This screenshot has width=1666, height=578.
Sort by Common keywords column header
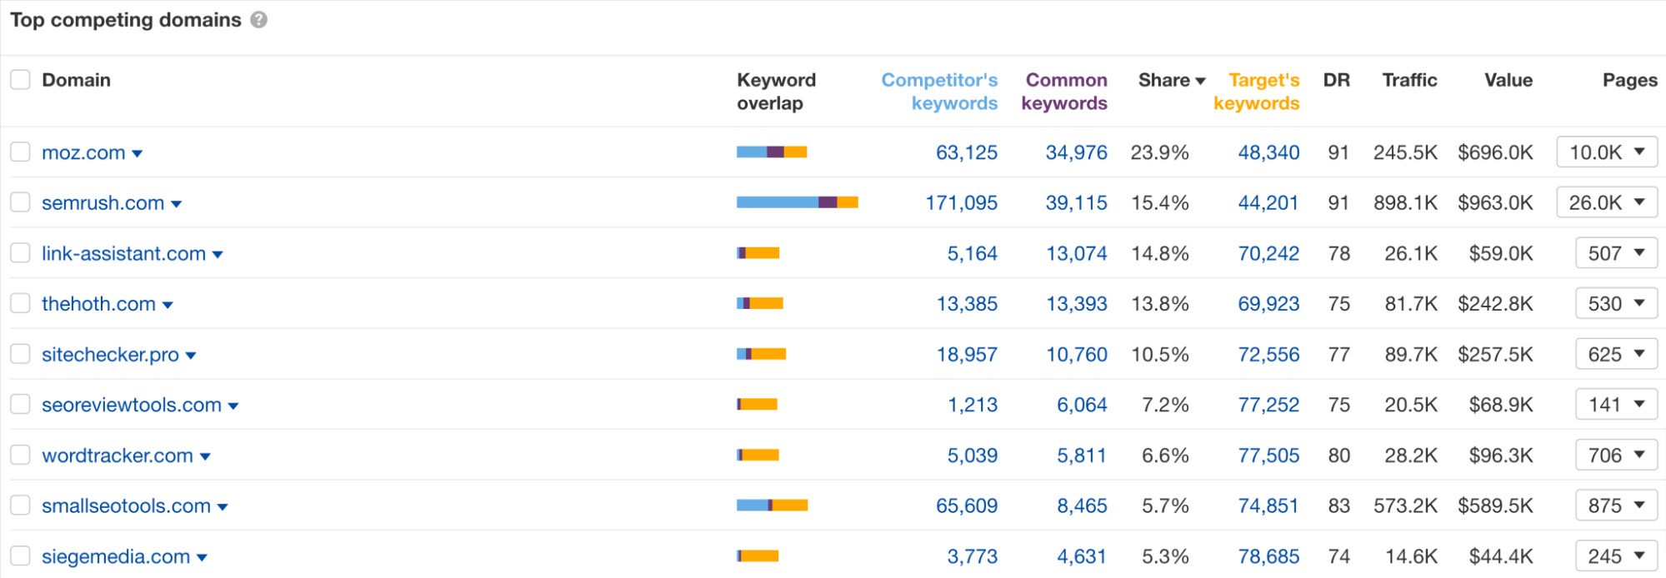pyautogui.click(x=1064, y=92)
